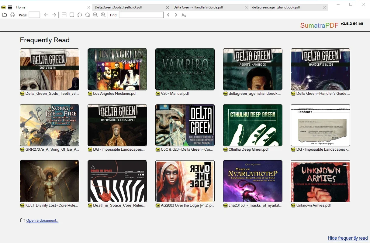Open the Cthulhu Deep Green thumbnail
The width and height of the screenshot is (370, 243).
[253, 125]
